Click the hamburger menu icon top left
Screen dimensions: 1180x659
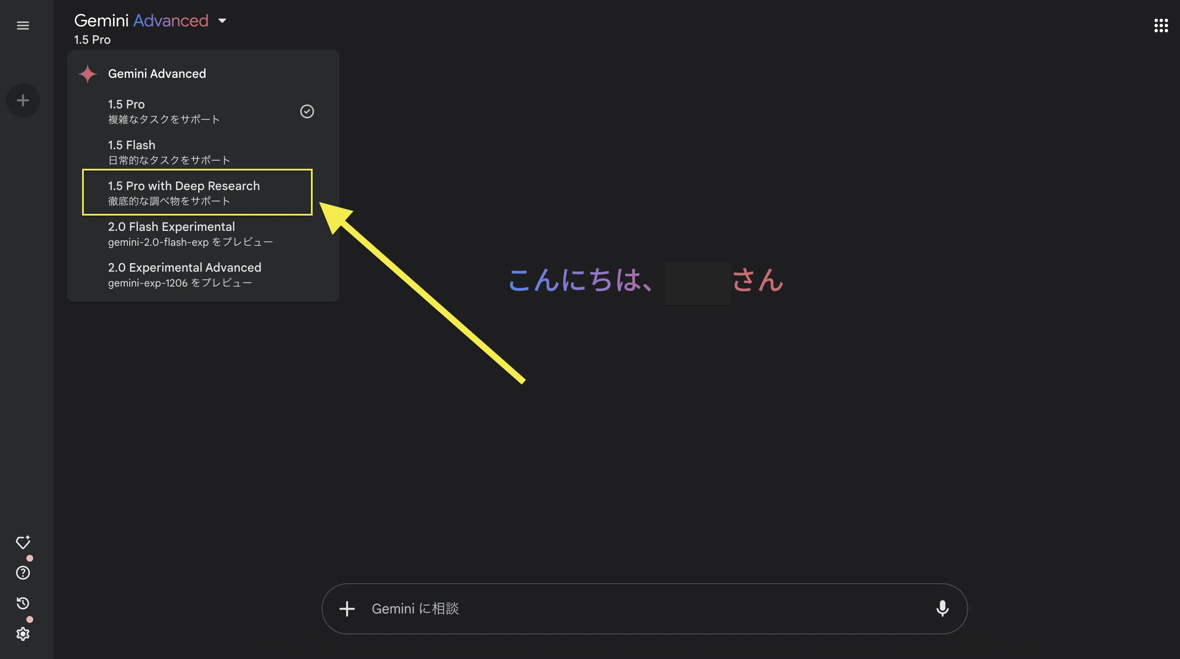(x=23, y=25)
